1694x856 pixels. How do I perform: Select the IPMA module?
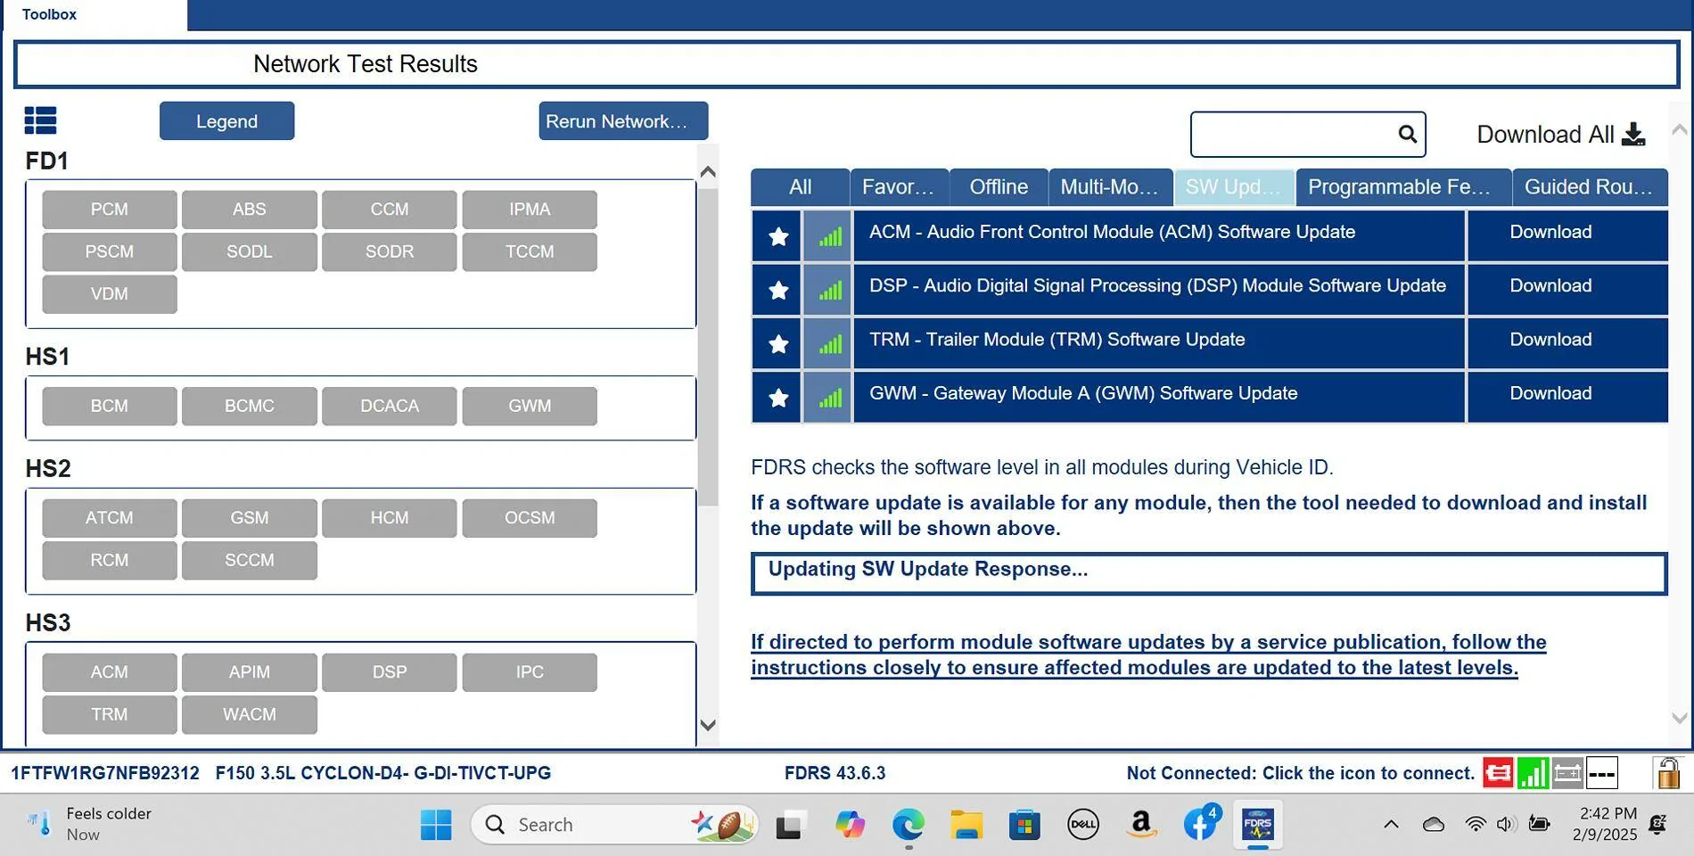tap(530, 210)
